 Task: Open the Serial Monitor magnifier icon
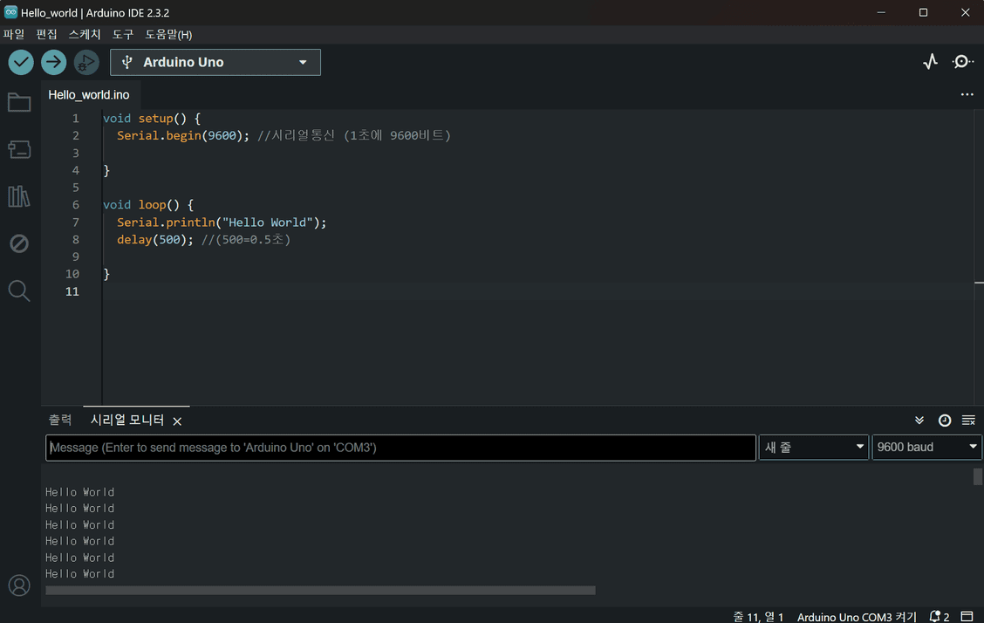962,61
